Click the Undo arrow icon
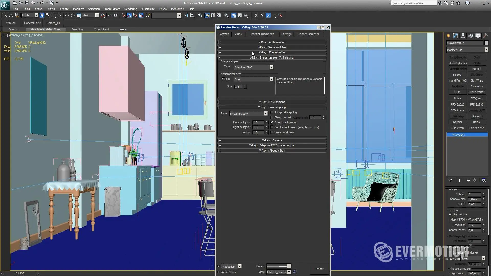491x276 pixels. (33, 3)
